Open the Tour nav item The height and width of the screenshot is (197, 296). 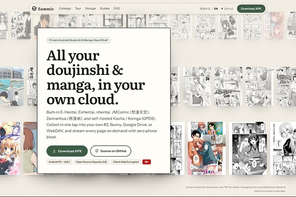(78, 8)
